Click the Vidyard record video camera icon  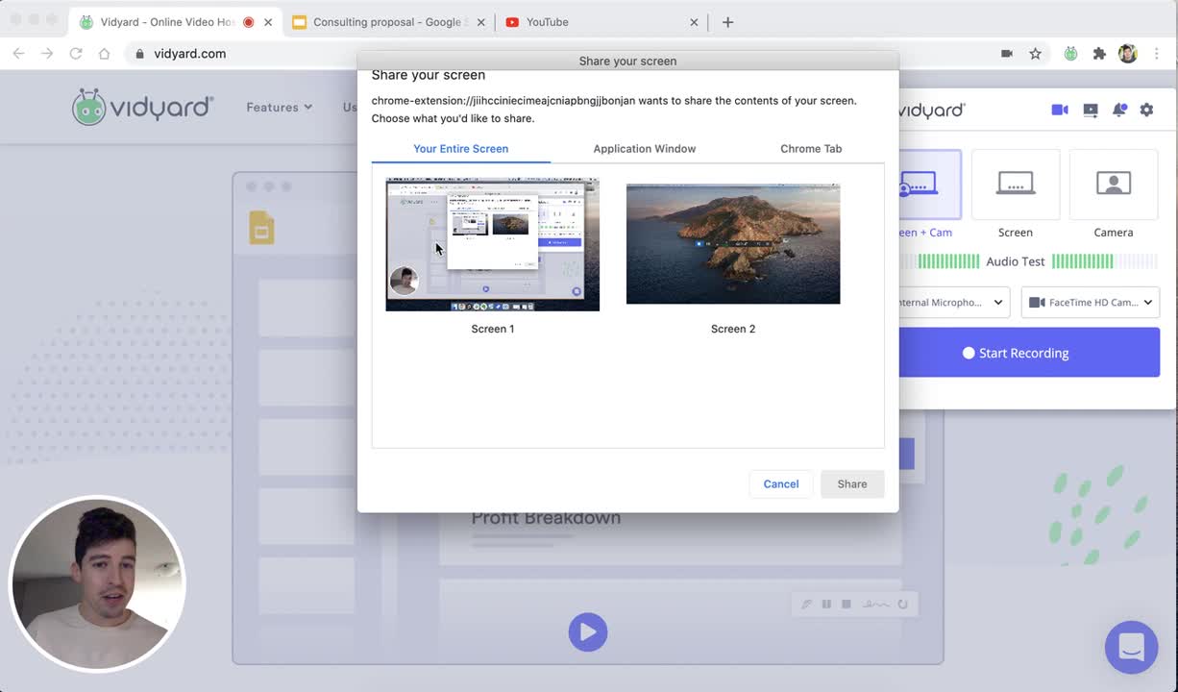(x=1060, y=111)
